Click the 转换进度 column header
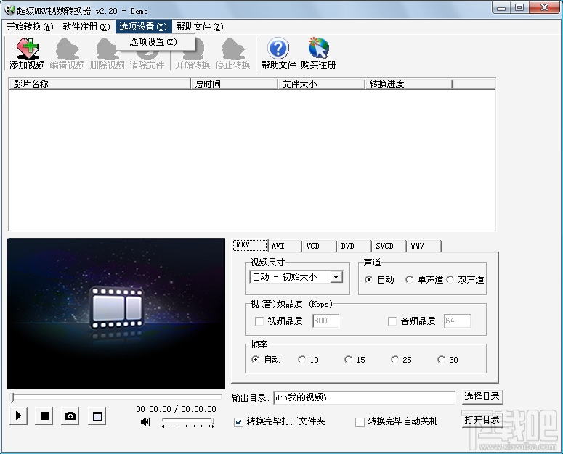563x454 pixels. (x=408, y=84)
